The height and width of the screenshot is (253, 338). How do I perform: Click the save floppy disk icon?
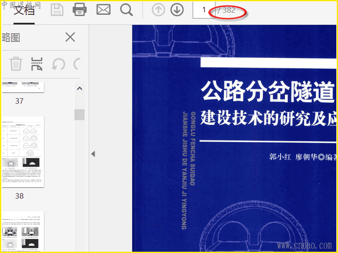(x=57, y=10)
